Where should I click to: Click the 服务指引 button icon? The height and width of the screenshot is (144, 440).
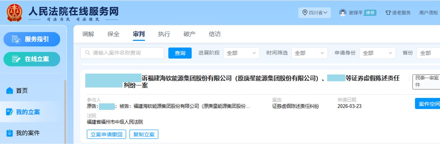16,39
